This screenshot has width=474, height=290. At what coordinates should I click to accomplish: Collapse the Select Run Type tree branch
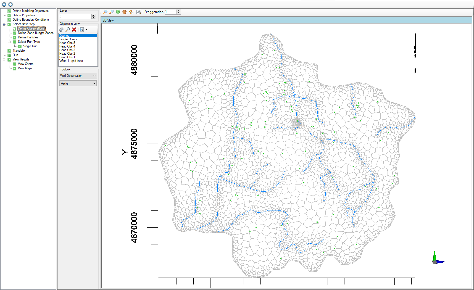tap(10, 42)
